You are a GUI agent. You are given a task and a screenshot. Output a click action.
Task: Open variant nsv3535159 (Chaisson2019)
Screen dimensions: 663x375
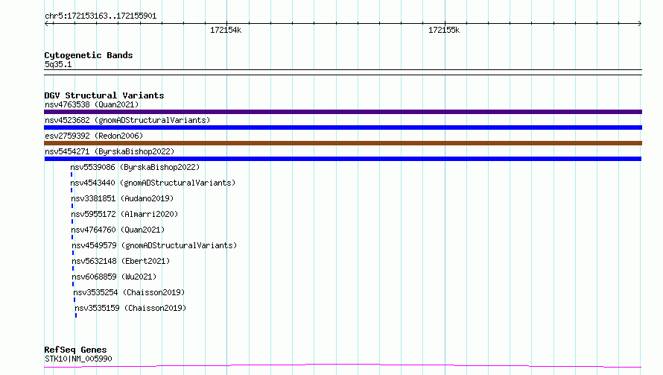130,308
